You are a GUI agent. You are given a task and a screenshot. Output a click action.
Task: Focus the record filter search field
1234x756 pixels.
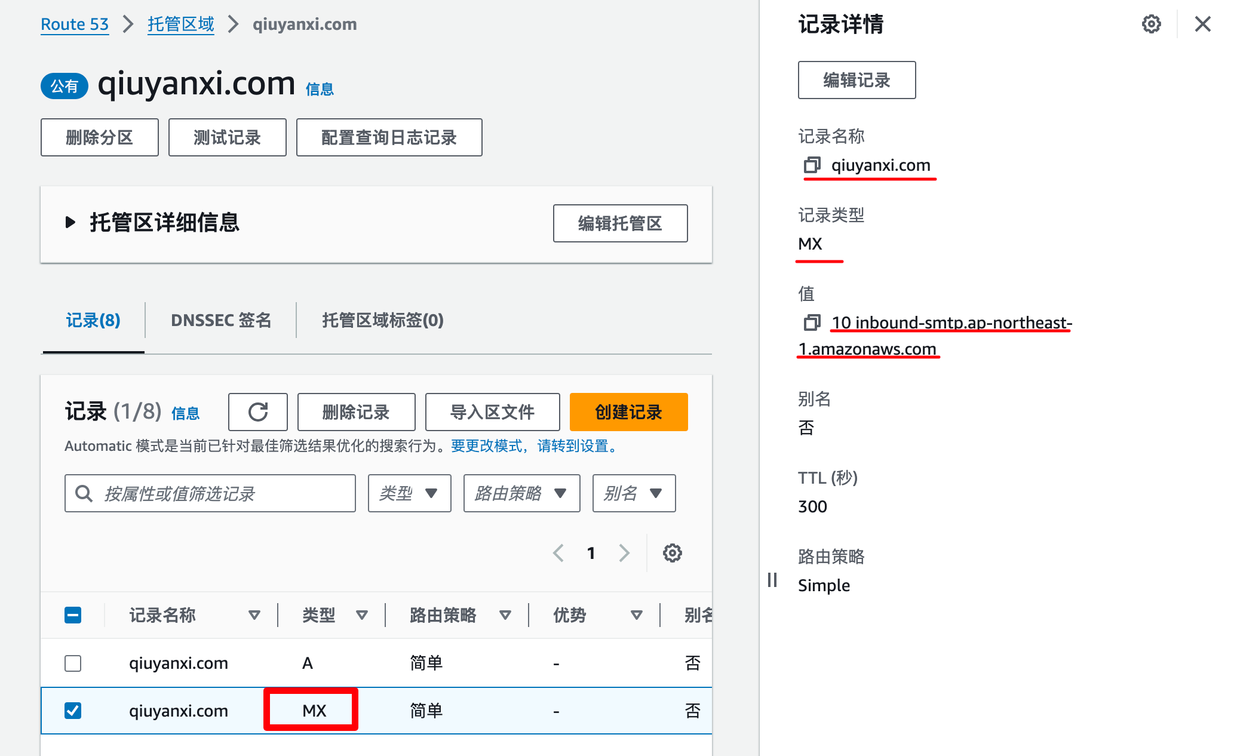(210, 493)
